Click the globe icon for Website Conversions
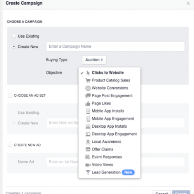This screenshot has width=194, height=194. 88,88
